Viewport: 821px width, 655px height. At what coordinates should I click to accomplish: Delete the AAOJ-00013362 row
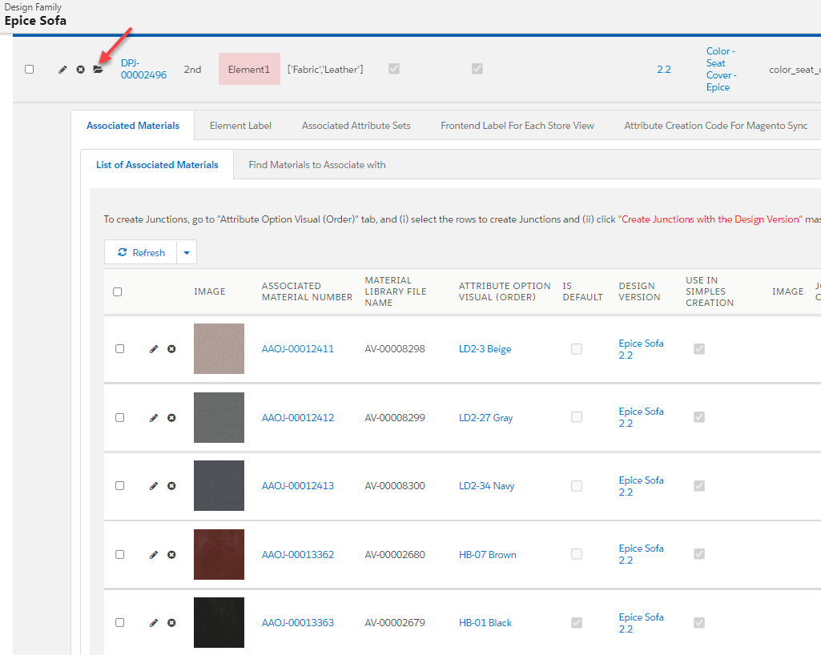pos(171,554)
